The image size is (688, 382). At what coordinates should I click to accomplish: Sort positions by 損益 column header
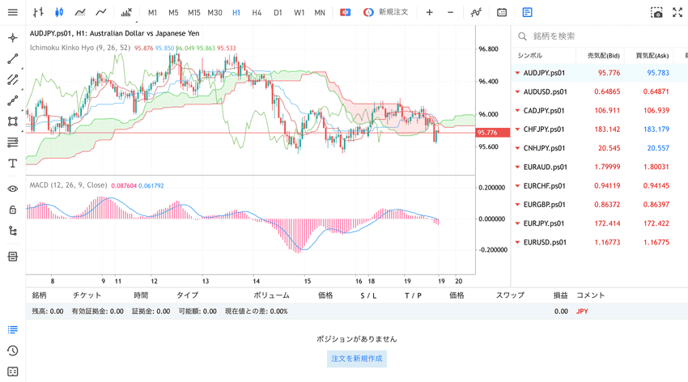(x=561, y=295)
